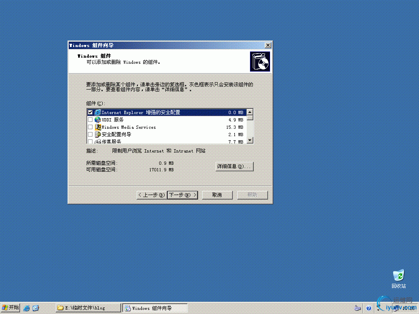419x314 pixels.
Task: Switch to E:\临时文件\blog taskbar window
Action: point(88,308)
